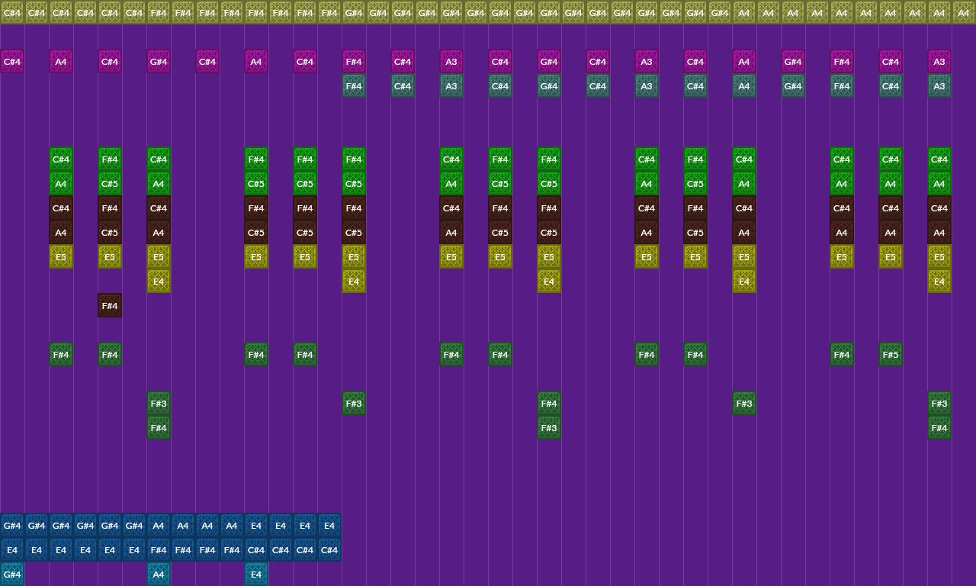
Task: Select the teal A4 block in the bottom row
Action: [x=159, y=575]
